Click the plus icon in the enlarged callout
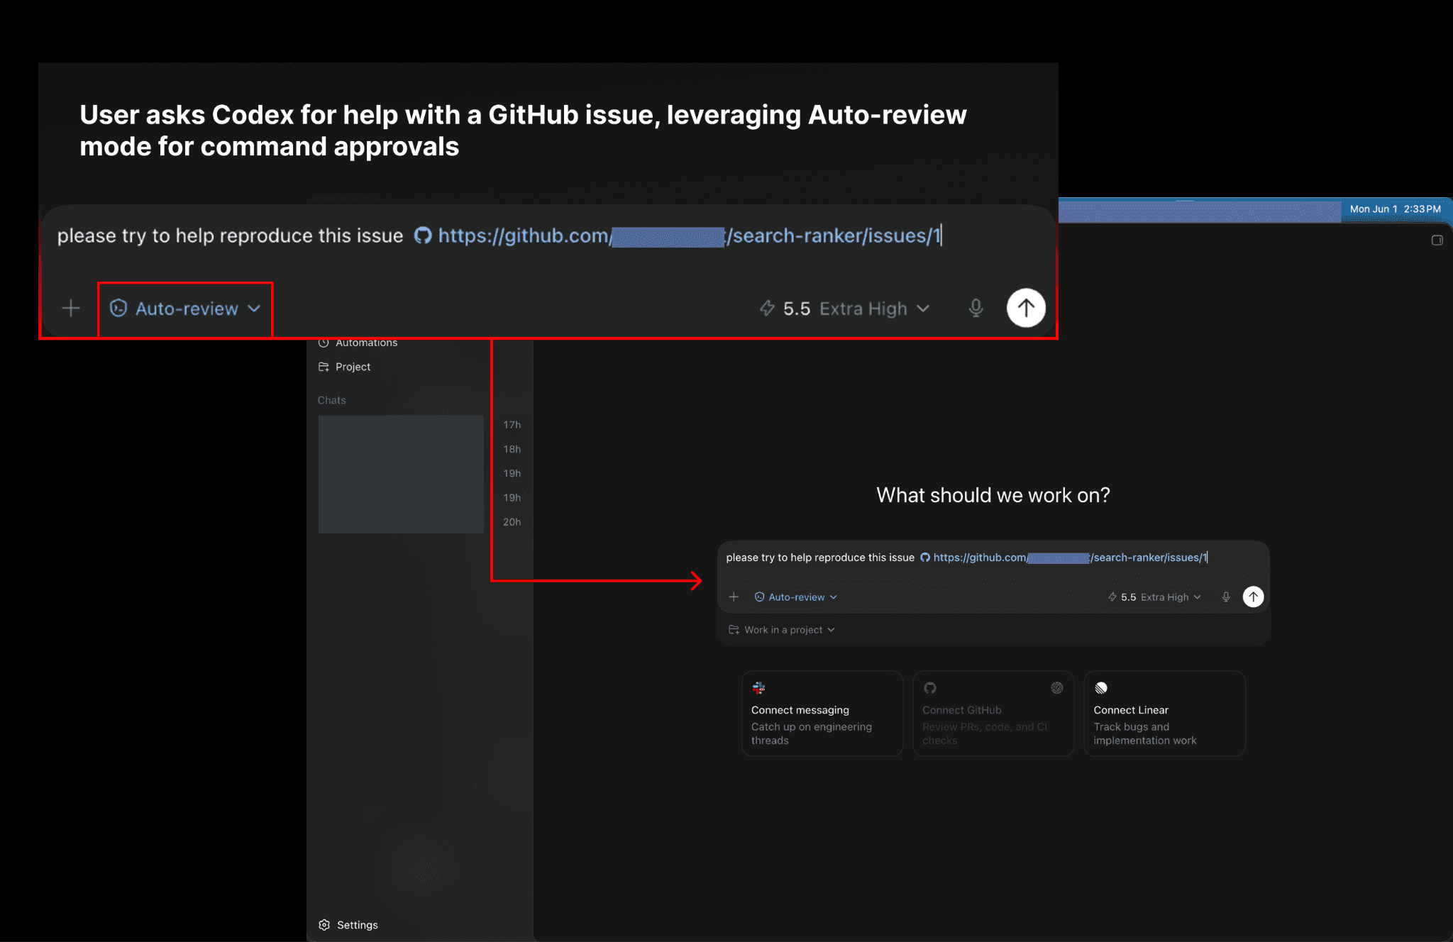 pyautogui.click(x=71, y=308)
